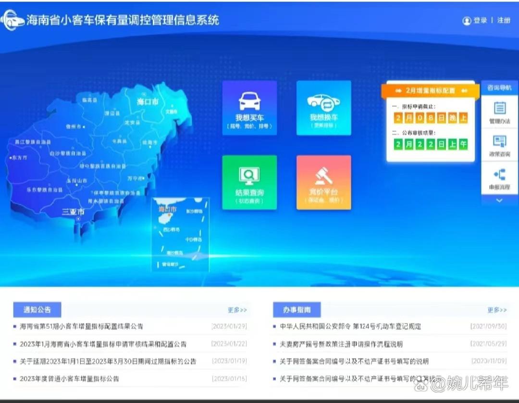The height and width of the screenshot is (403, 519).
Task: Click 临高县 on the map
Action: pos(89,100)
